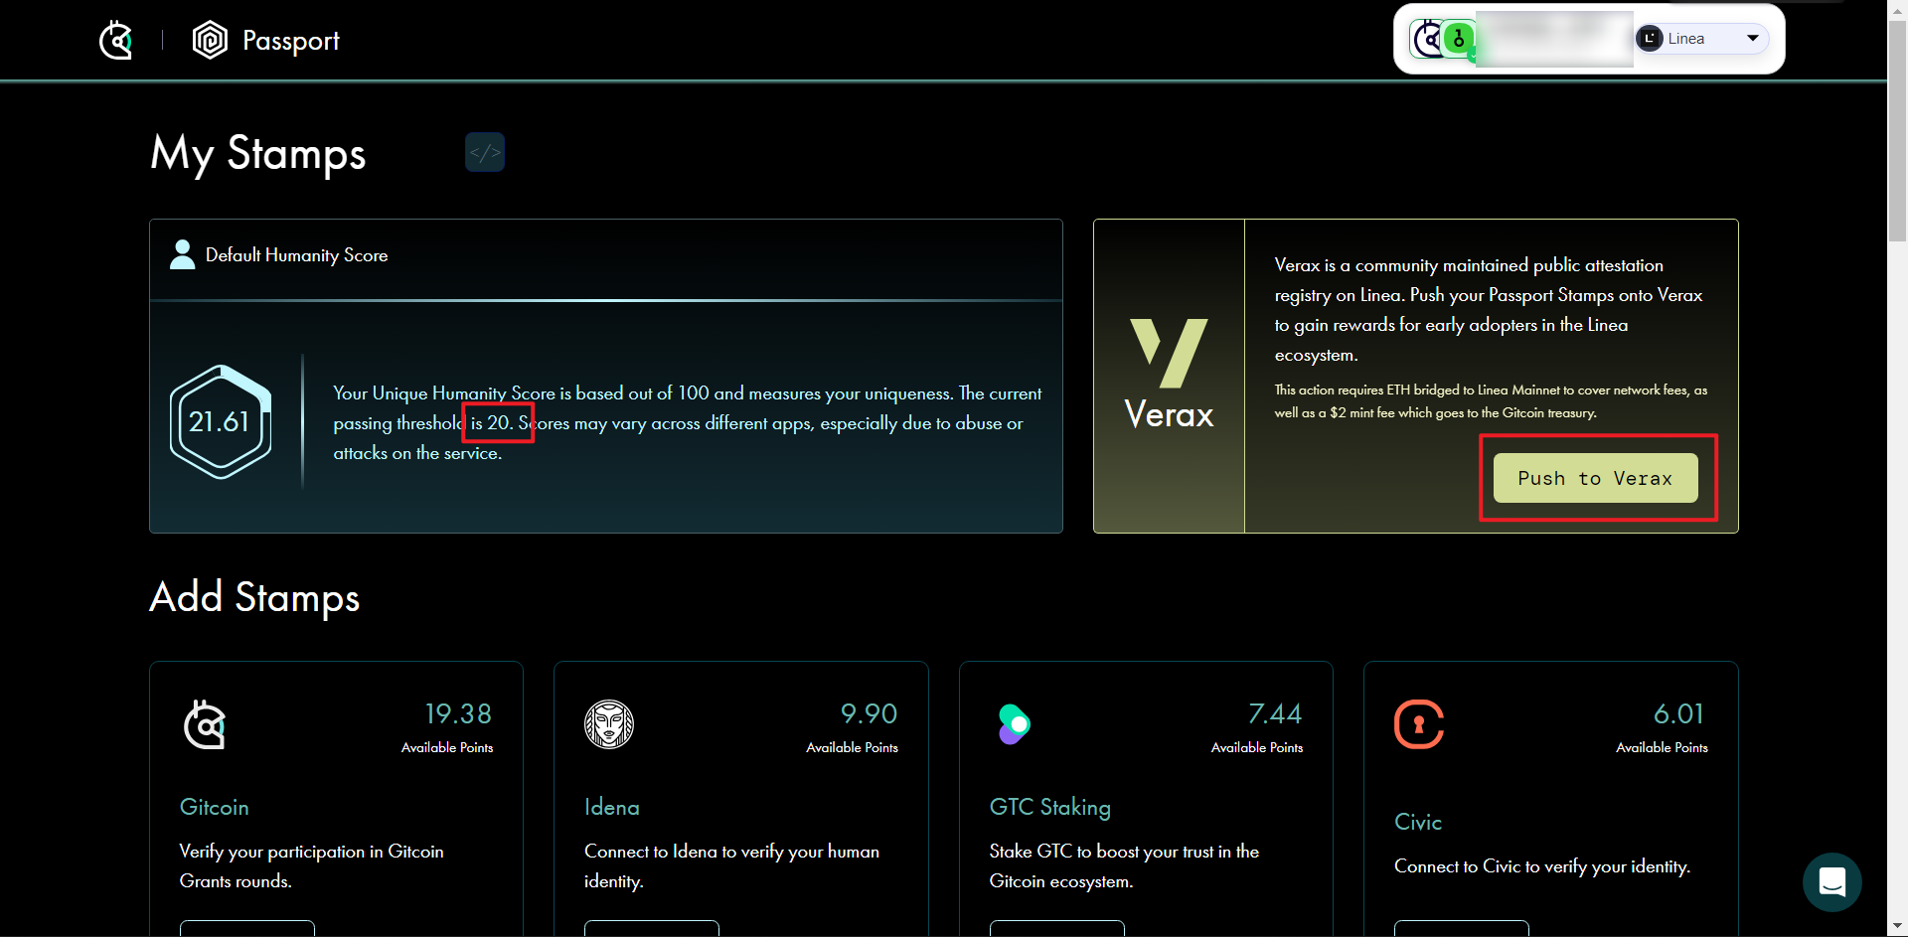Click the Idena stamp face icon

609,724
